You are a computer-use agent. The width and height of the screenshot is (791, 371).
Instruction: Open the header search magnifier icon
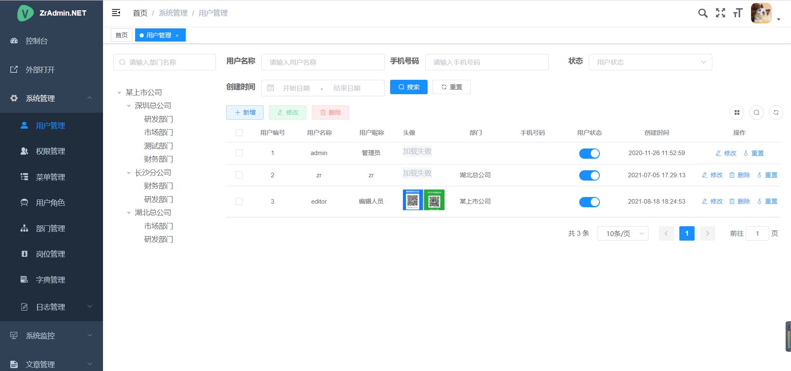pyautogui.click(x=703, y=13)
